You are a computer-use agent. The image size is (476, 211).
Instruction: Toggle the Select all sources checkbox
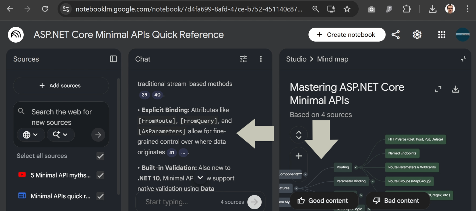[100, 156]
